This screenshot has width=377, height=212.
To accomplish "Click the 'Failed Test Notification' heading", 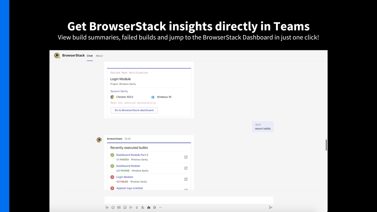I will click(x=129, y=73).
